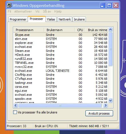Select the CTxfispi.exe process

(61, 79)
